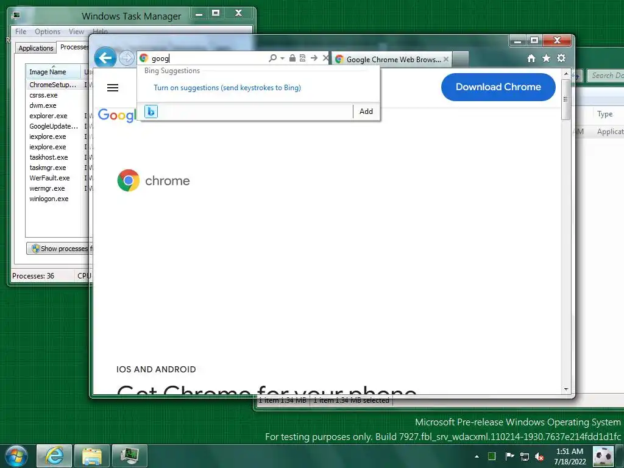Open the address bar autocomplete dropdown arrow
Image resolution: width=624 pixels, height=468 pixels.
pyautogui.click(x=282, y=58)
